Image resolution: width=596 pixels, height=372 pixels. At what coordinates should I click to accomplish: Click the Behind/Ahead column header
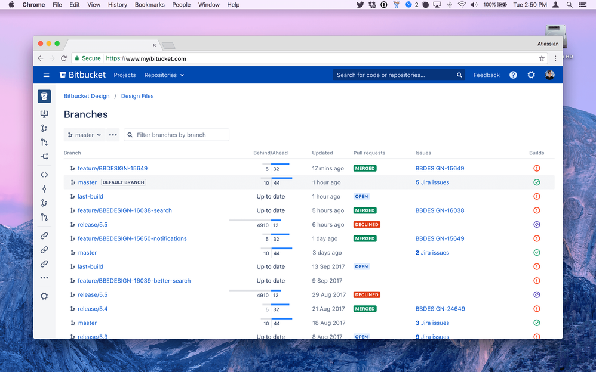click(271, 153)
